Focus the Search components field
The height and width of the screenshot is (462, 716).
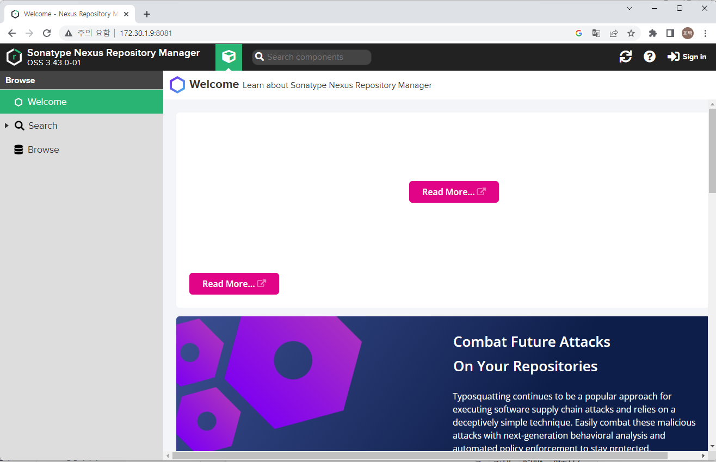tap(312, 57)
